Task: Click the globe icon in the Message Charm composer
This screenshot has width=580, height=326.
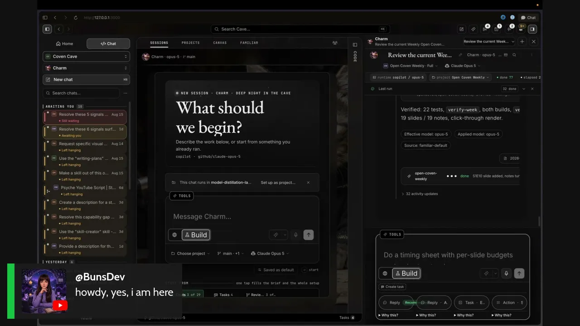Action: pos(174,235)
